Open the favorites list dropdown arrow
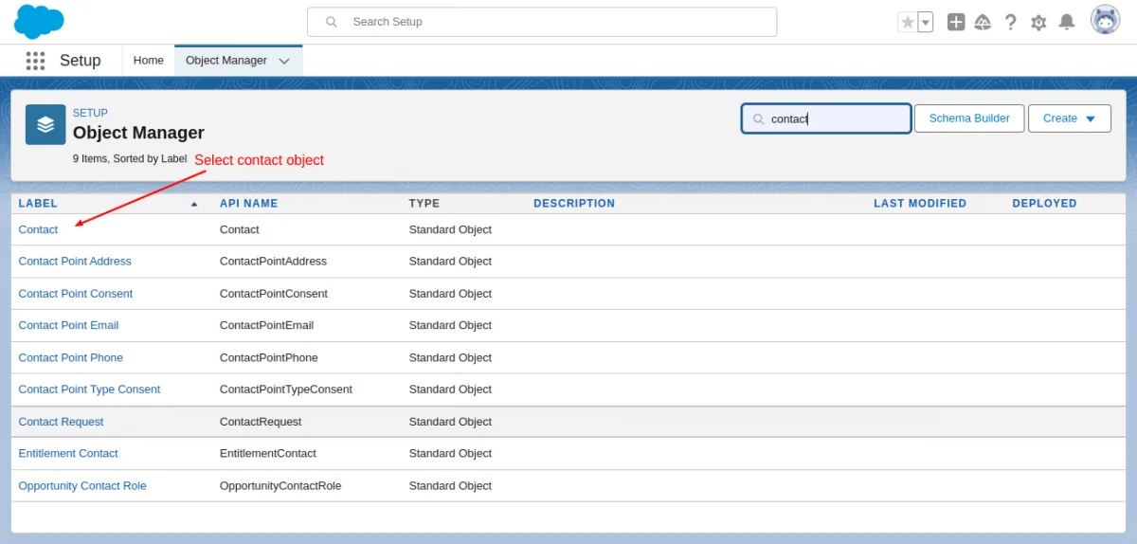This screenshot has width=1137, height=544. coord(926,22)
